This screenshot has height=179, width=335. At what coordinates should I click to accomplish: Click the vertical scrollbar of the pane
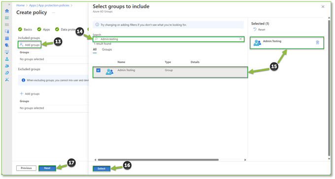coord(329,88)
